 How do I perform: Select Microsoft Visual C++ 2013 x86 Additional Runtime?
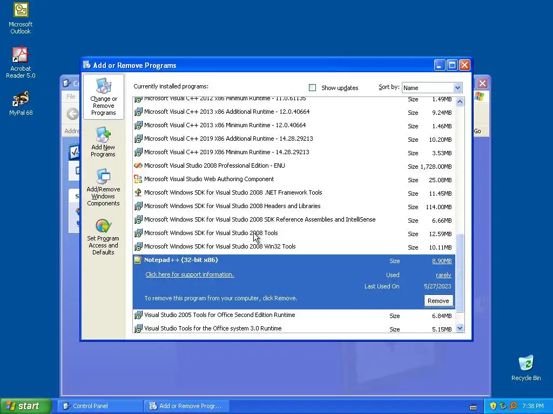point(294,112)
